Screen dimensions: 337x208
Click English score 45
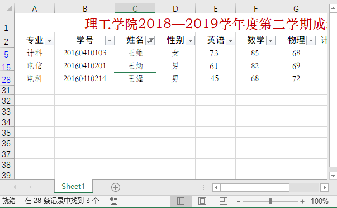(216, 78)
